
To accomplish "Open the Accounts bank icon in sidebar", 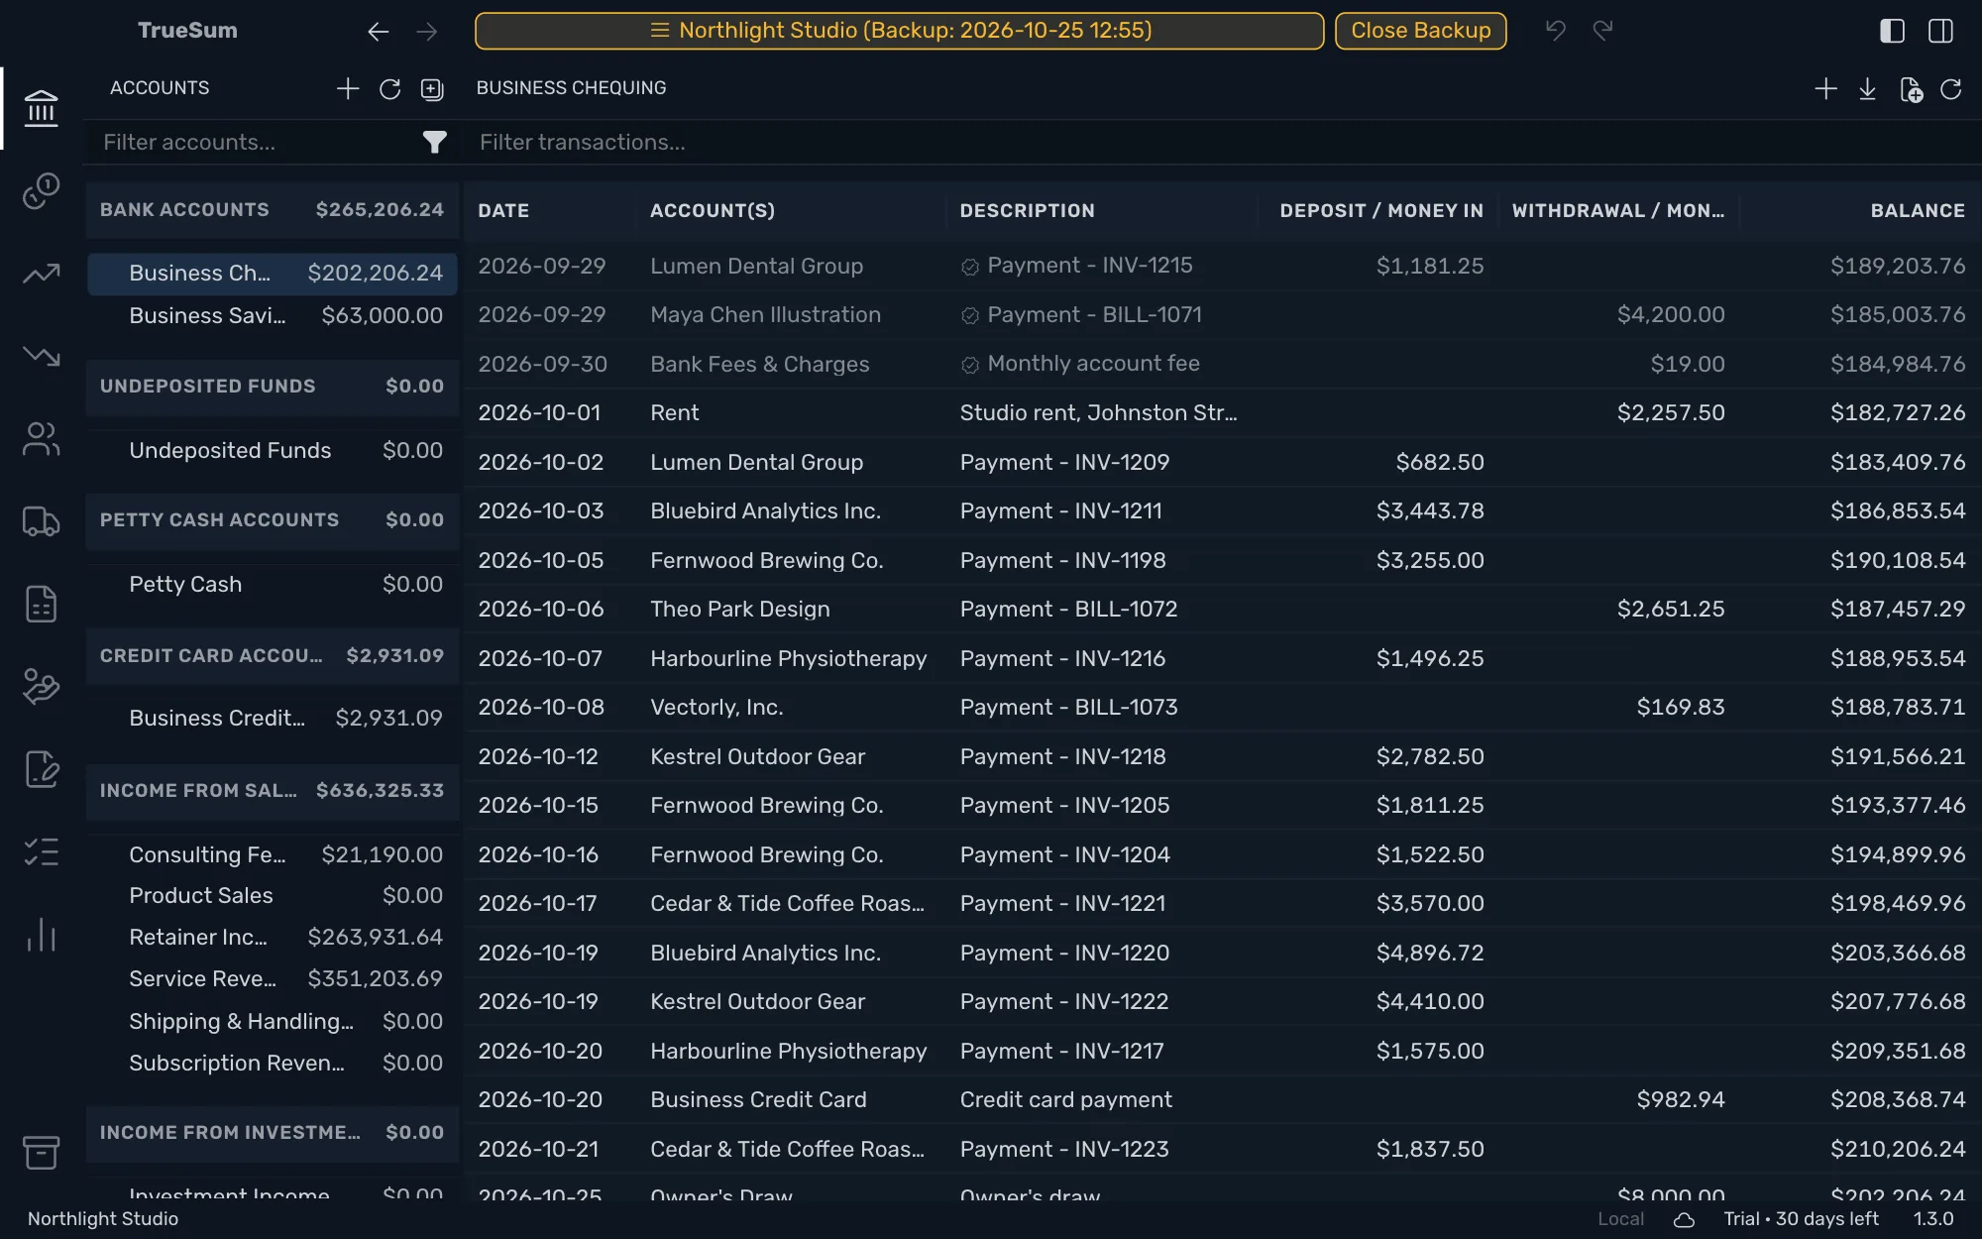I will (41, 108).
